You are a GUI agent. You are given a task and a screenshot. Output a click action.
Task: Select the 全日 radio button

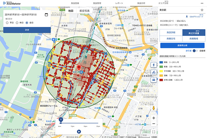click(x=27, y=23)
